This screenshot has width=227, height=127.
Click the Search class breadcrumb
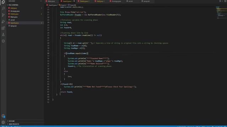click(x=63, y=5)
